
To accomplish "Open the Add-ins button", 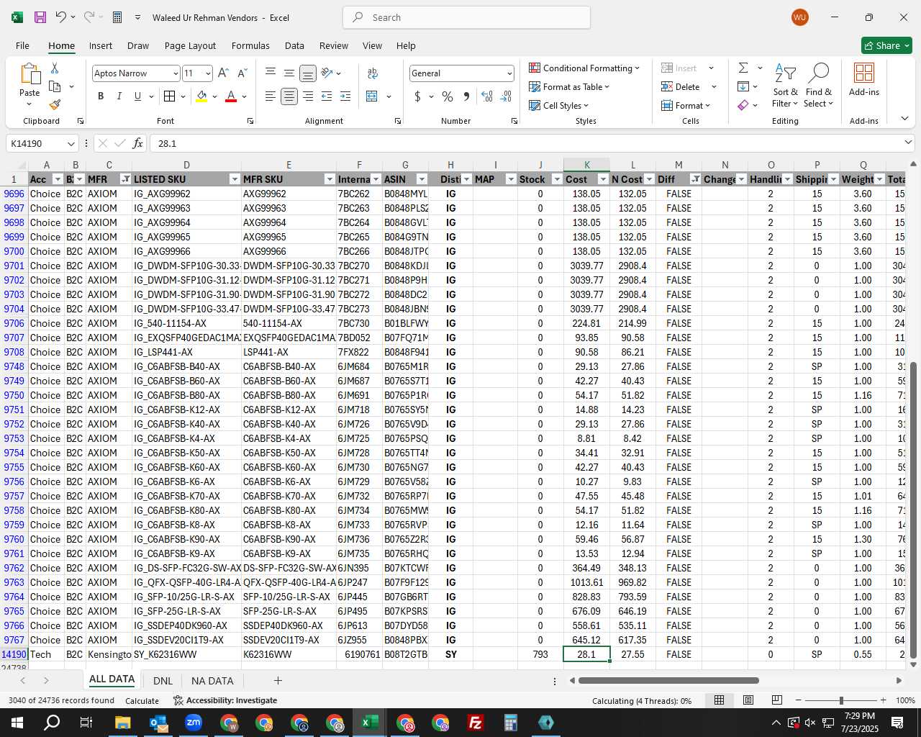I will pos(864,79).
